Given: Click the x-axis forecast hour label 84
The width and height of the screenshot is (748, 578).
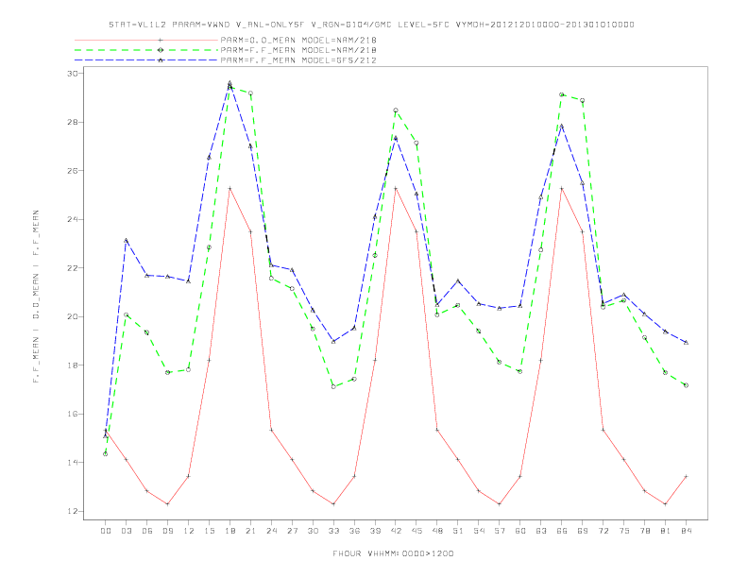Looking at the screenshot, I should pyautogui.click(x=687, y=531).
